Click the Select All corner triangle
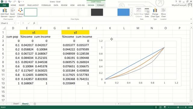Screen dimensions: 193x109 coord(4,28)
